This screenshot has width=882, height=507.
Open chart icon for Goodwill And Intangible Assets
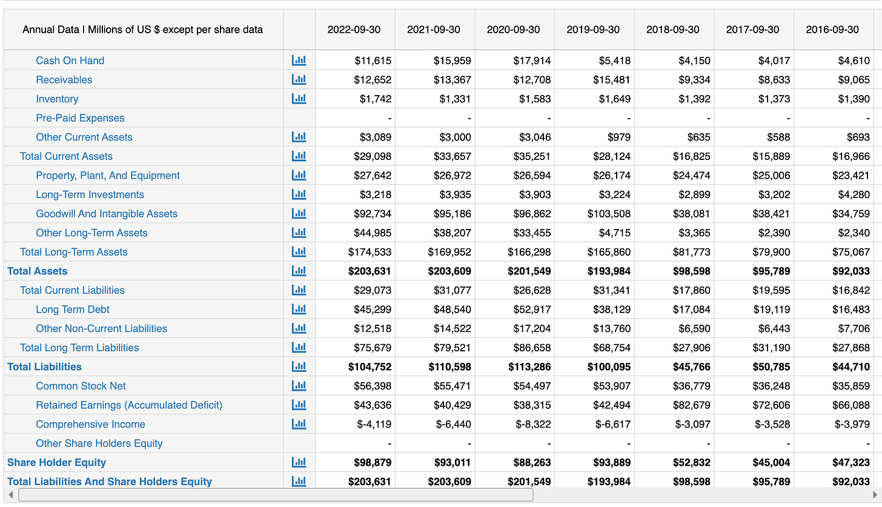(x=299, y=214)
